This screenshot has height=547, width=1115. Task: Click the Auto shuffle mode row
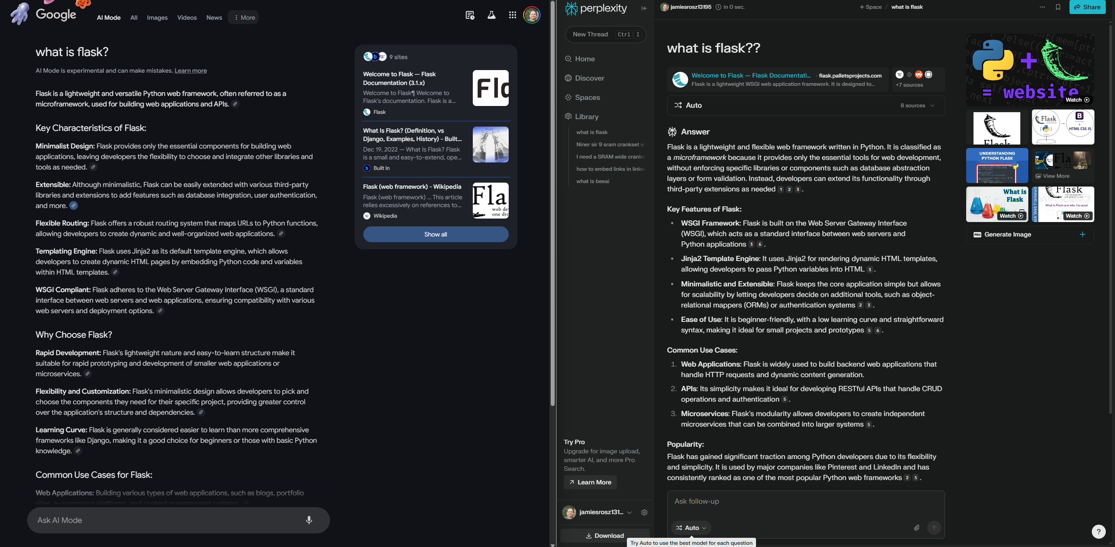pos(805,106)
